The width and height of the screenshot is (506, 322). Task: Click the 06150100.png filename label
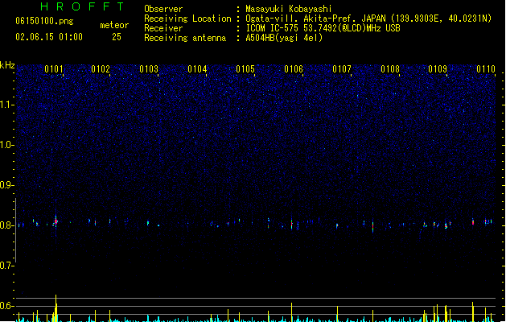point(44,21)
